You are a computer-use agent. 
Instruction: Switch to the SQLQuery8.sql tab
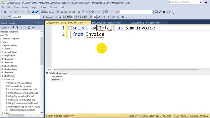click(107, 23)
